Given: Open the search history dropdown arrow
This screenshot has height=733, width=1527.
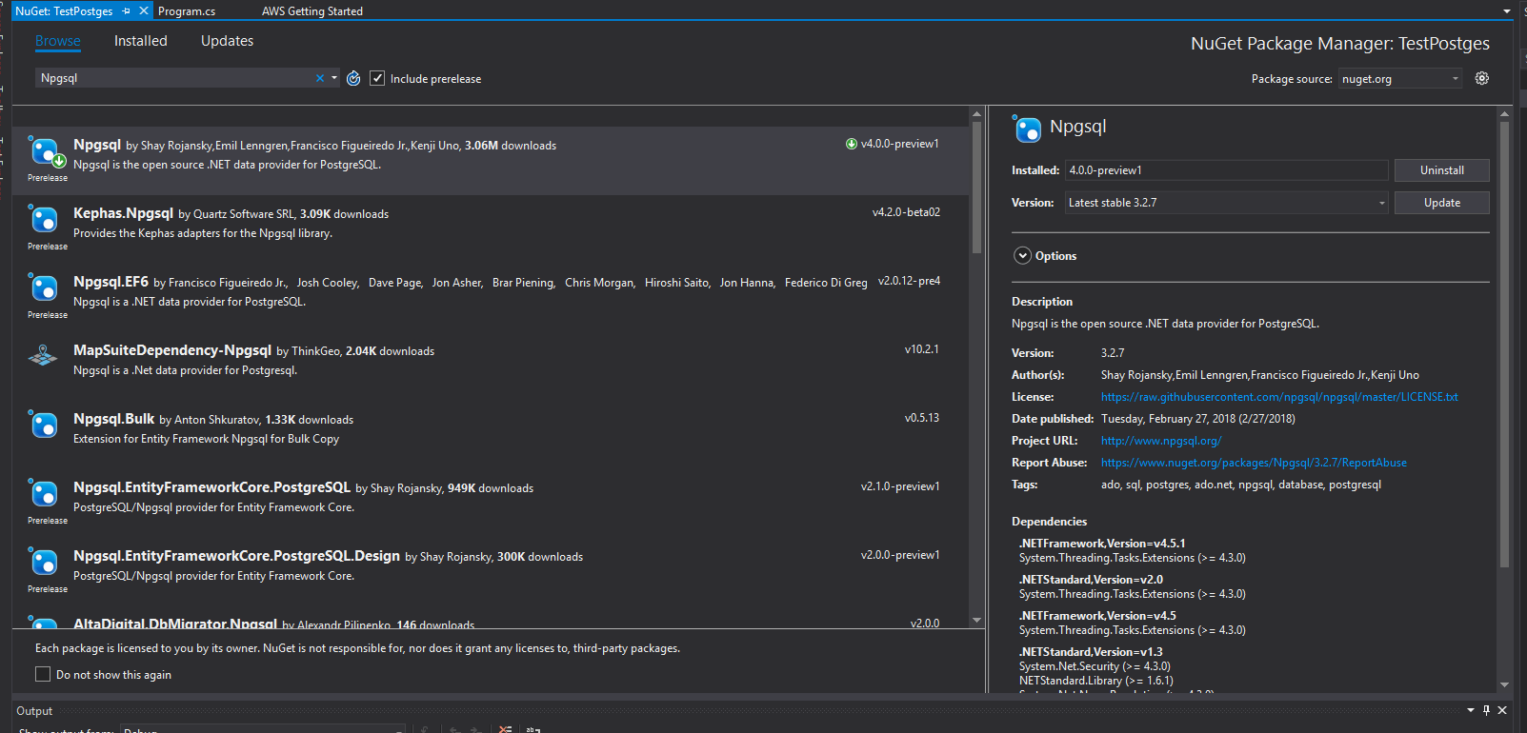Looking at the screenshot, I should [334, 78].
